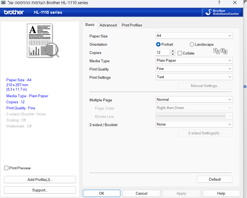This screenshot has width=247, height=198.
Task: Click the Copies number field
Action: pyautogui.click(x=162, y=52)
